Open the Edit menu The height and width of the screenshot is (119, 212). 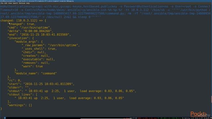6,3
